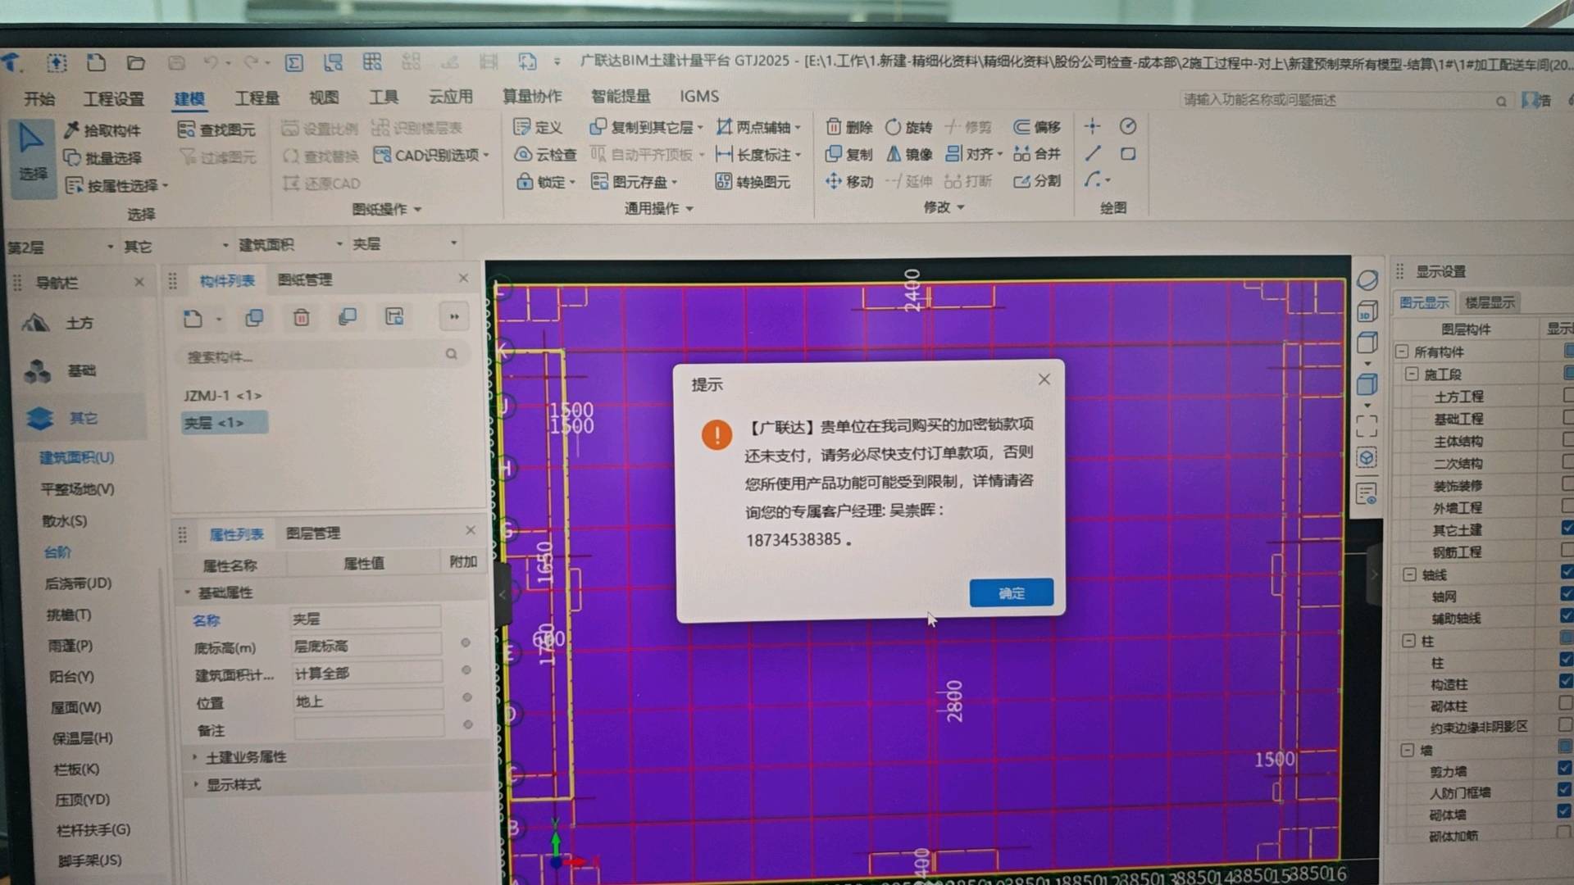Toggle the 剪力墙 display checkbox
Viewport: 1574px width, 885px height.
point(1565,769)
